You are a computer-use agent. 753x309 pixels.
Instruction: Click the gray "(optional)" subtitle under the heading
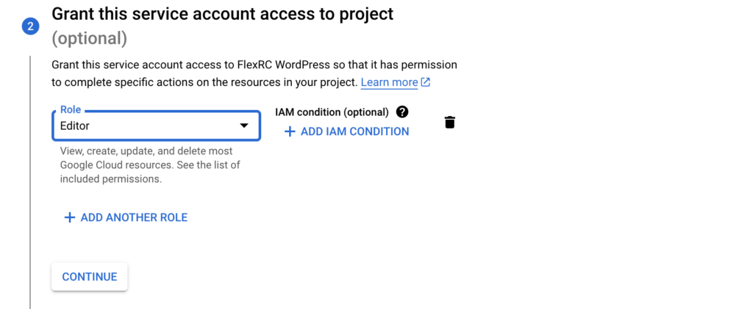(89, 38)
